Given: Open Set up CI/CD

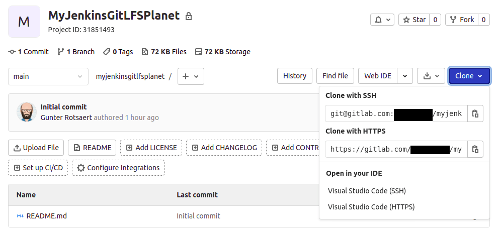Looking at the screenshot, I should [x=38, y=168].
